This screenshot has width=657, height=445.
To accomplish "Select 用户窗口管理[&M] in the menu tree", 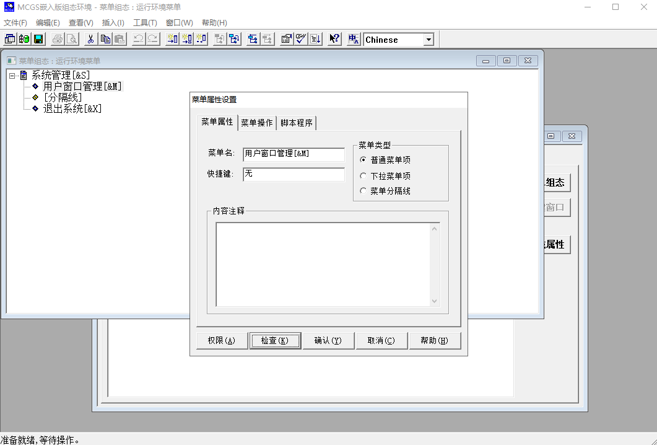I will click(82, 86).
